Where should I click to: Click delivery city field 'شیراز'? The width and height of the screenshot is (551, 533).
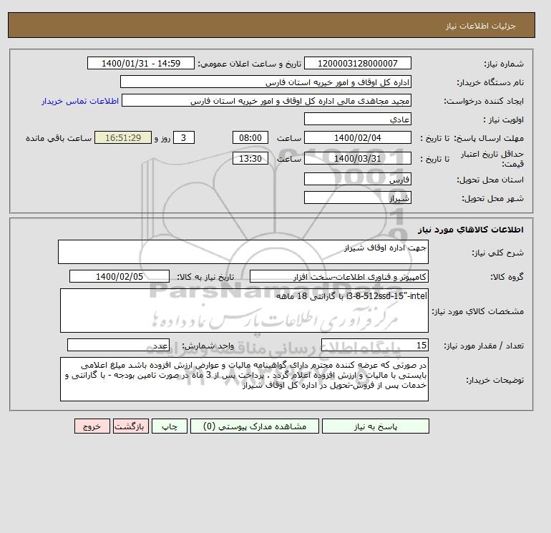357,197
